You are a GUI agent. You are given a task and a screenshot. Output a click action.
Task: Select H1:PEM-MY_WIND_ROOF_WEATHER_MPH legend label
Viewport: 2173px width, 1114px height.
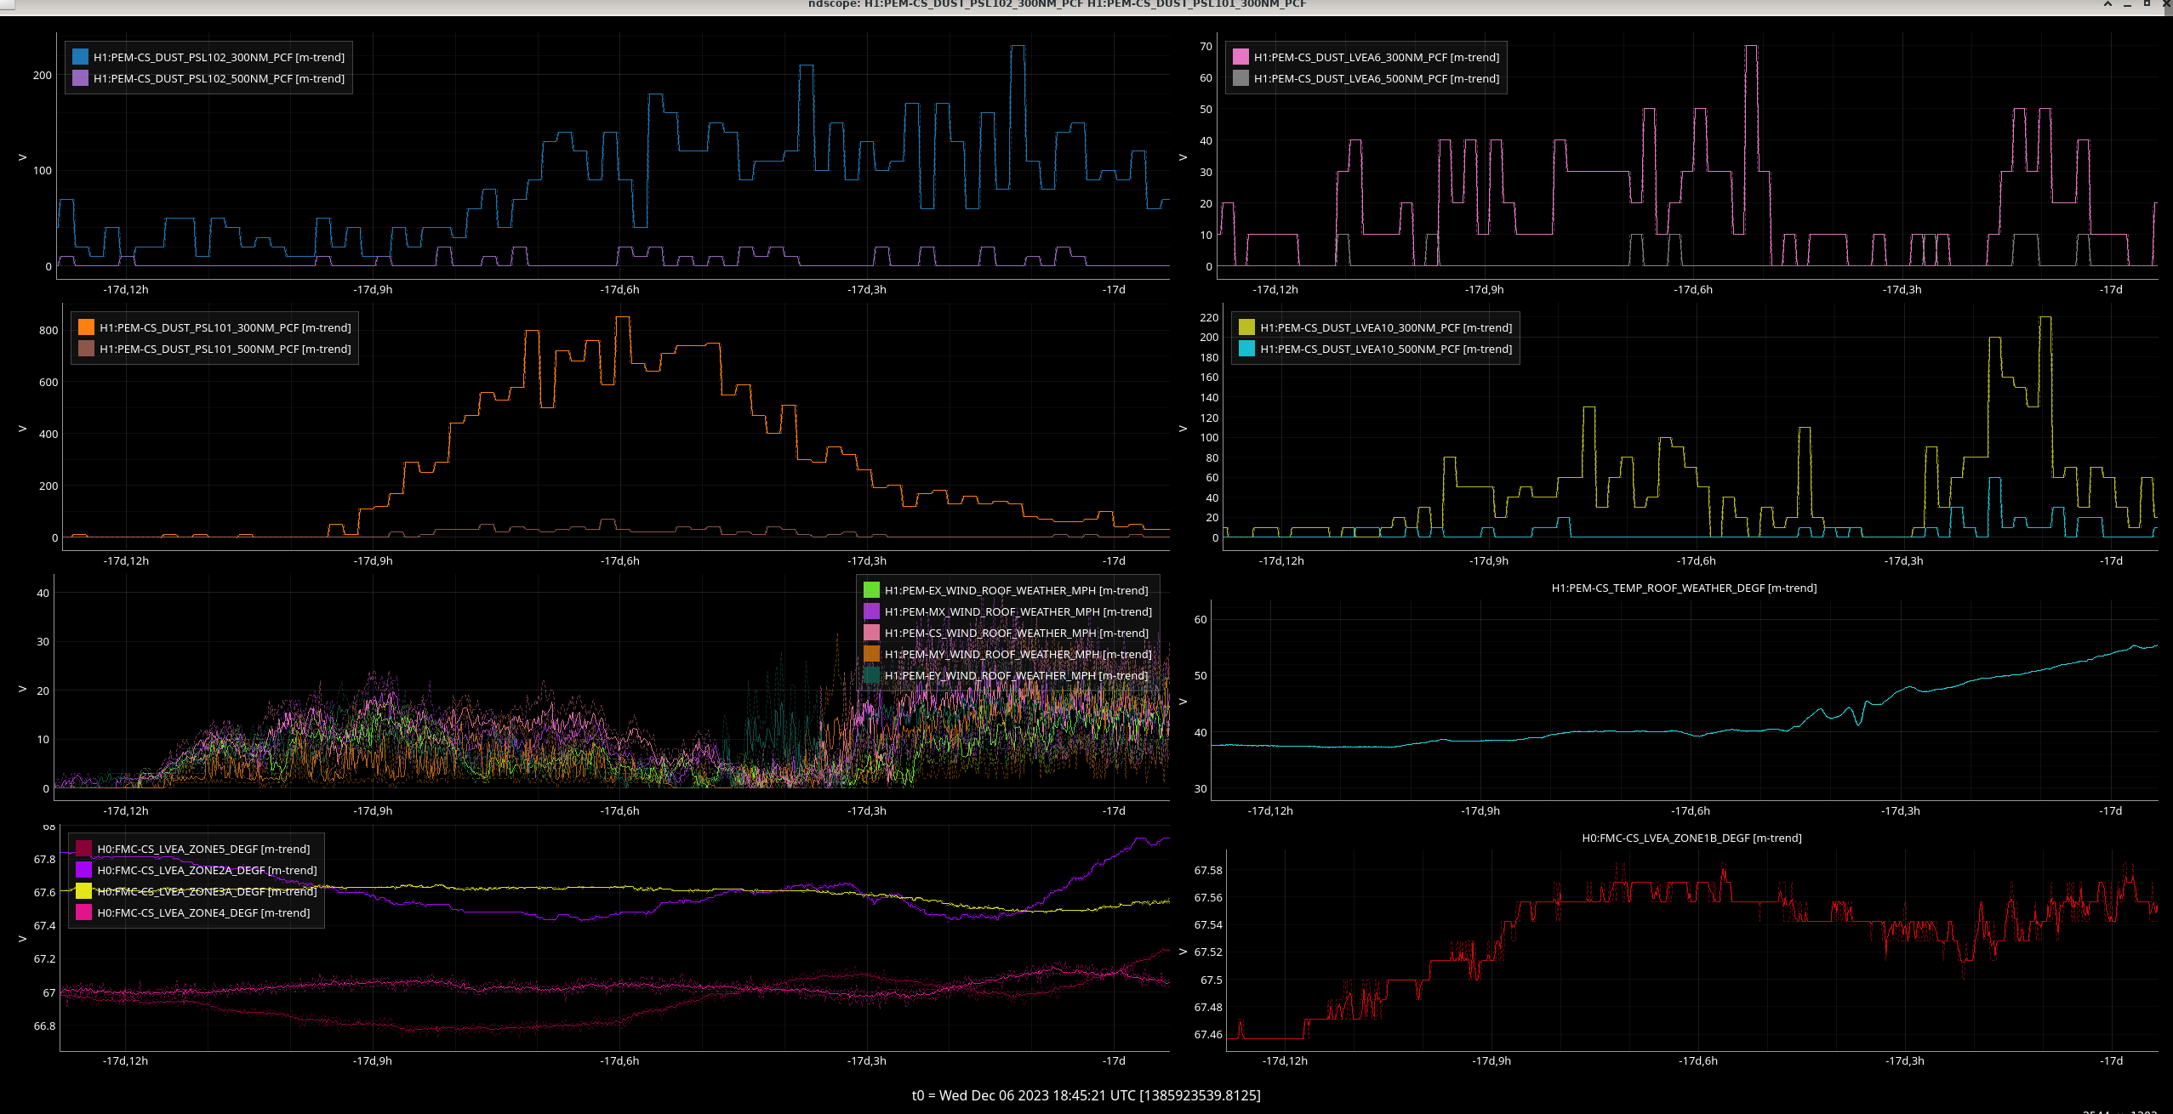tap(1018, 654)
